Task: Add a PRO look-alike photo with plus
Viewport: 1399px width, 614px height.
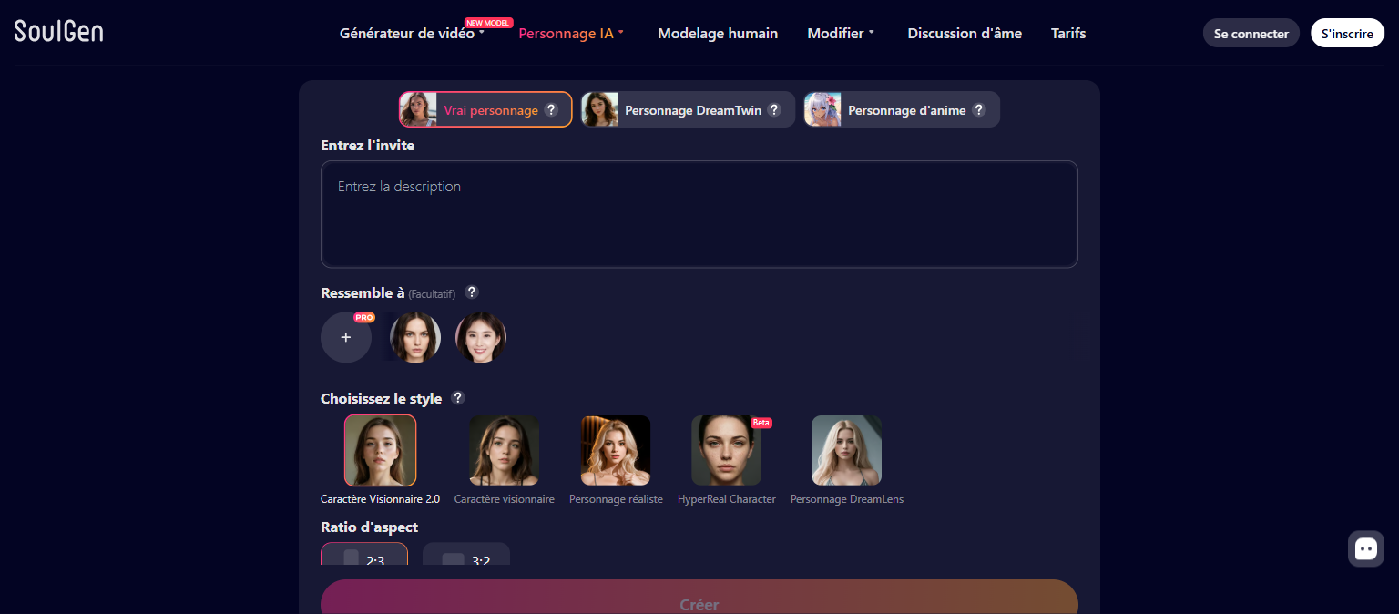Action: click(346, 337)
